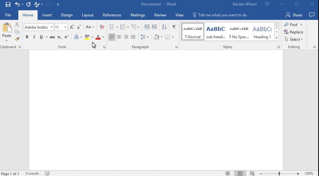The width and height of the screenshot is (319, 176).
Task: Open the References tab
Action: coord(112,15)
